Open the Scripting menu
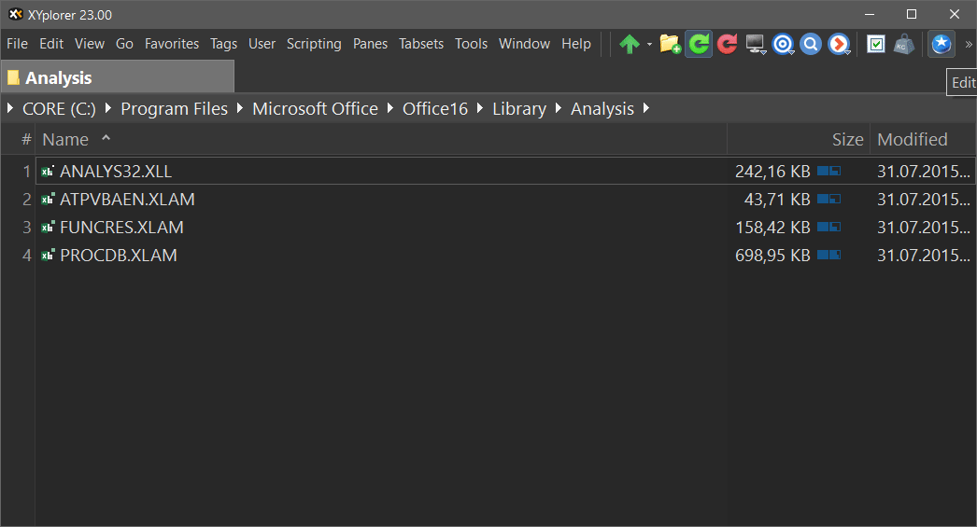This screenshot has width=977, height=527. [314, 44]
